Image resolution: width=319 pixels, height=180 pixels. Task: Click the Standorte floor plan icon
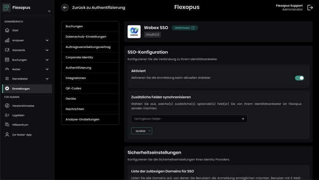point(7,50)
